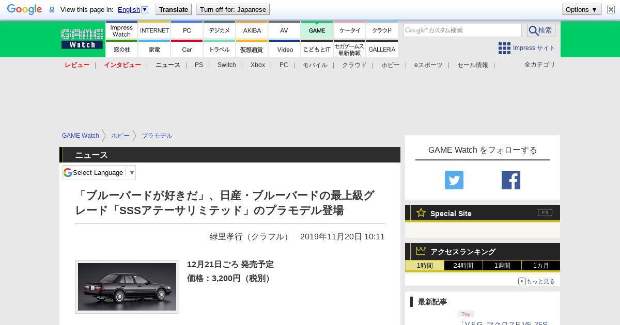Click the Special Site star icon
Screen dimensions: 620x325
[x=421, y=213]
